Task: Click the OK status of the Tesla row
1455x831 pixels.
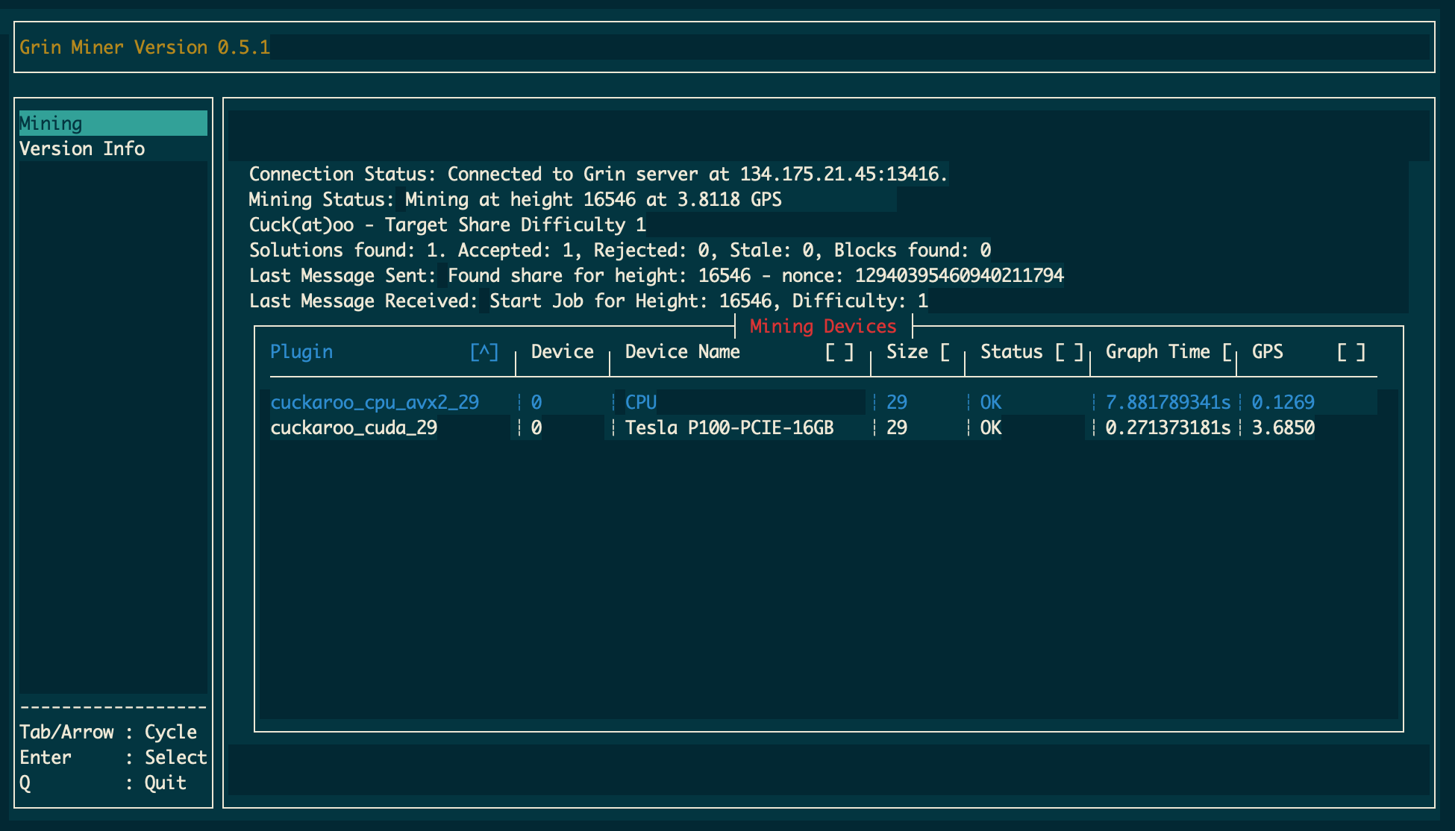Action: pos(991,427)
